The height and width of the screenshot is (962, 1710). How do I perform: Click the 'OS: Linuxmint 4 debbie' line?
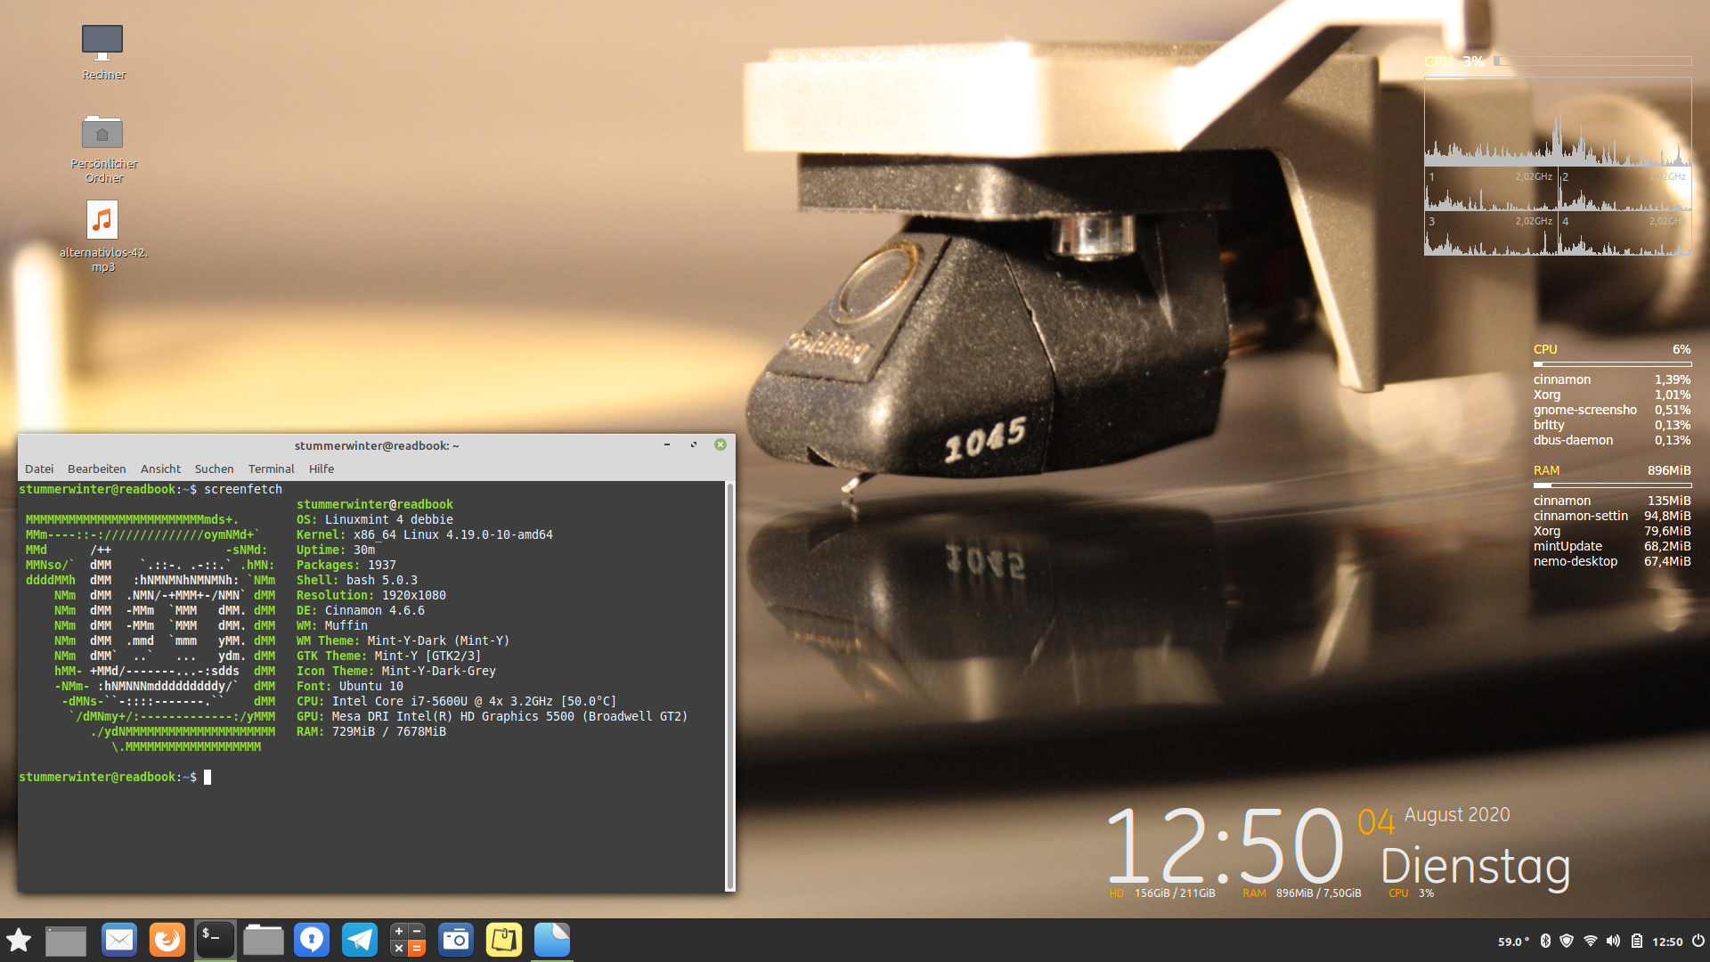tap(375, 519)
